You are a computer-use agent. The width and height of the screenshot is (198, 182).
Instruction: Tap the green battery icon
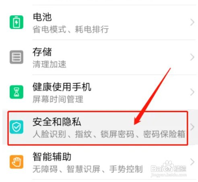pos(16,22)
